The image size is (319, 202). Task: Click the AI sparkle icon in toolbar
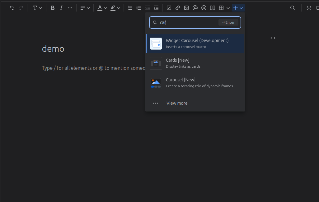coord(309,8)
